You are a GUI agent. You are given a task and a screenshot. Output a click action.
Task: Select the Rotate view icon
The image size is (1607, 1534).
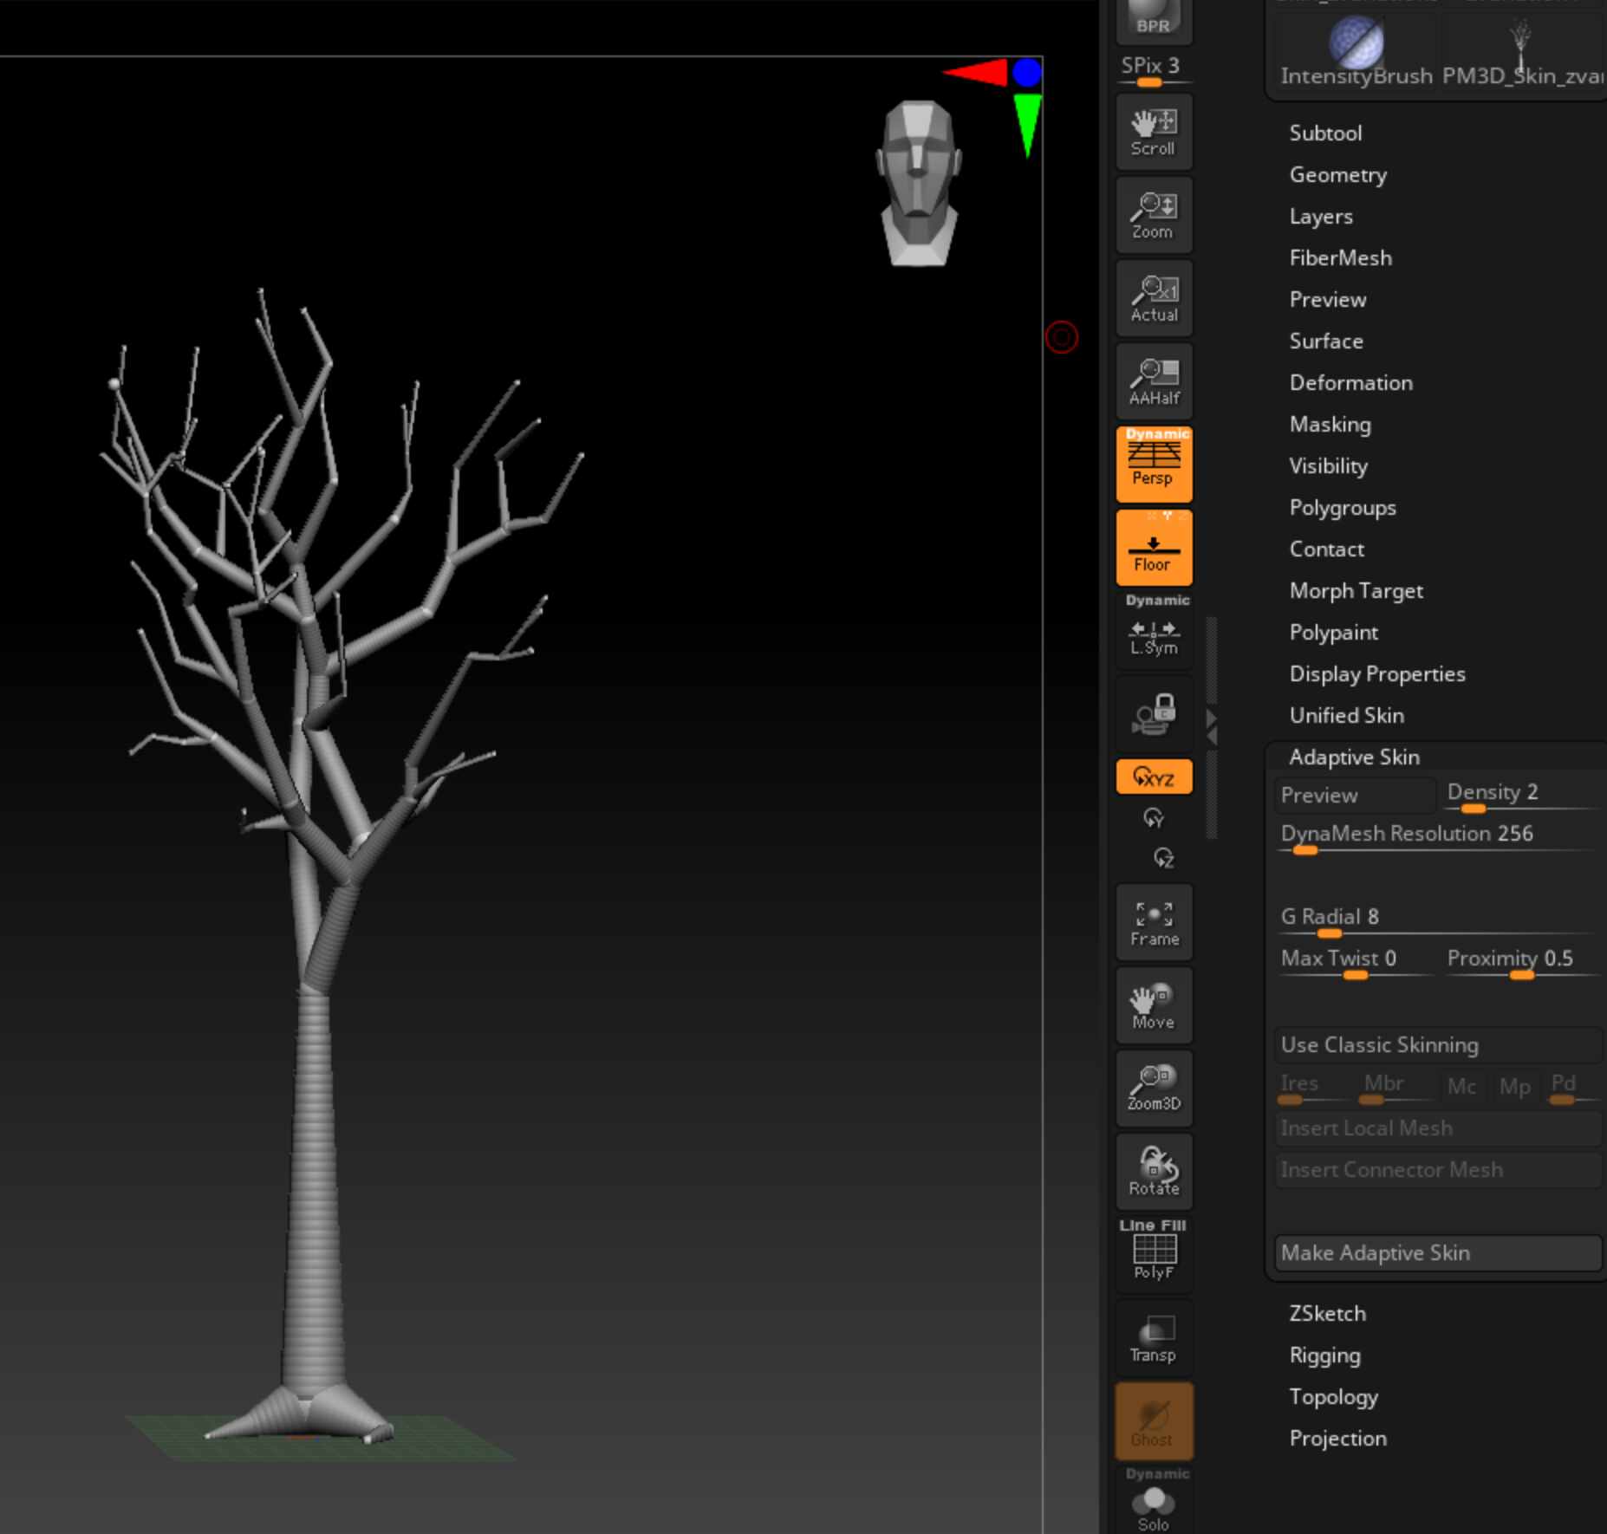[x=1154, y=1172]
